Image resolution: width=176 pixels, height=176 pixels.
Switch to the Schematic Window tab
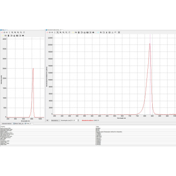(x=7, y=124)
